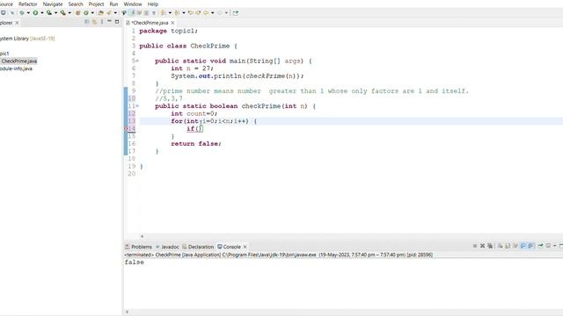563x316 pixels.
Task: Click editor horizontal scrollbar left arrow
Action: pyautogui.click(x=143, y=236)
